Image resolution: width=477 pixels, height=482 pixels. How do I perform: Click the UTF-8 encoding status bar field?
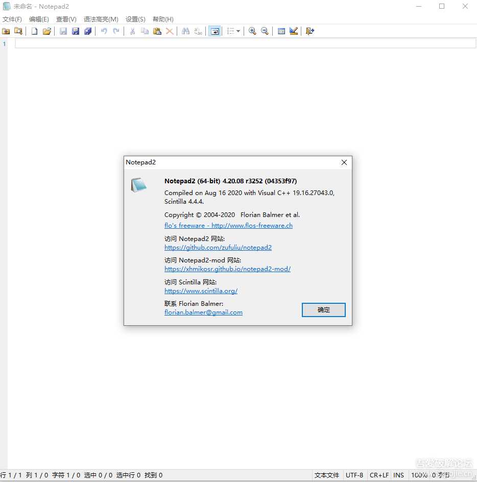click(x=354, y=475)
